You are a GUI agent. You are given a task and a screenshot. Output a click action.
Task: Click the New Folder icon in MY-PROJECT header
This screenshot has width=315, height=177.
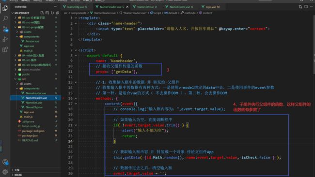47,13
